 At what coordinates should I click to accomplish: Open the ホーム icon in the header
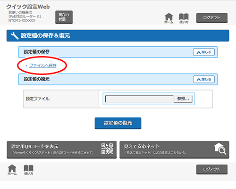coord(169,18)
